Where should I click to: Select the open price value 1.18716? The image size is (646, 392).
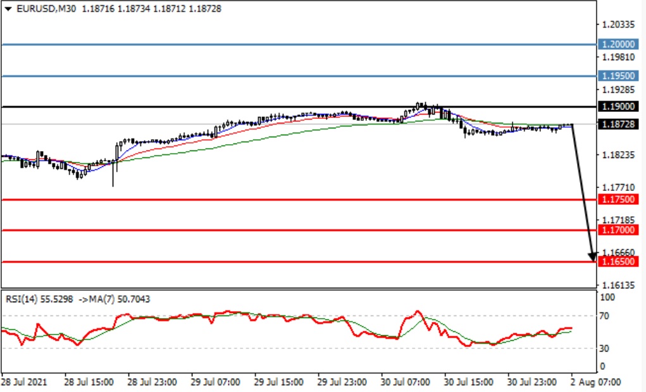click(x=98, y=9)
